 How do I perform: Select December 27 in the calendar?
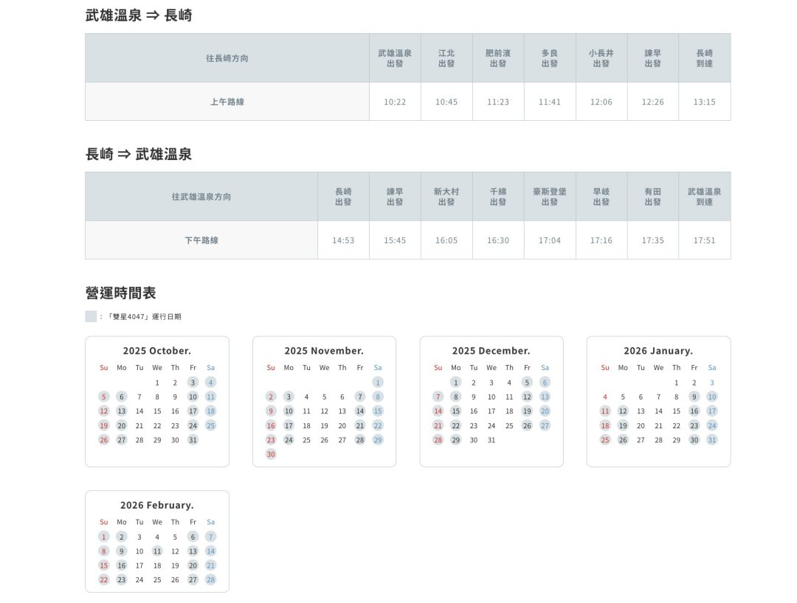[x=545, y=426]
